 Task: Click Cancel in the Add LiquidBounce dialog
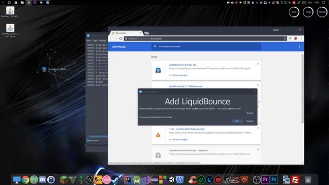(250, 121)
